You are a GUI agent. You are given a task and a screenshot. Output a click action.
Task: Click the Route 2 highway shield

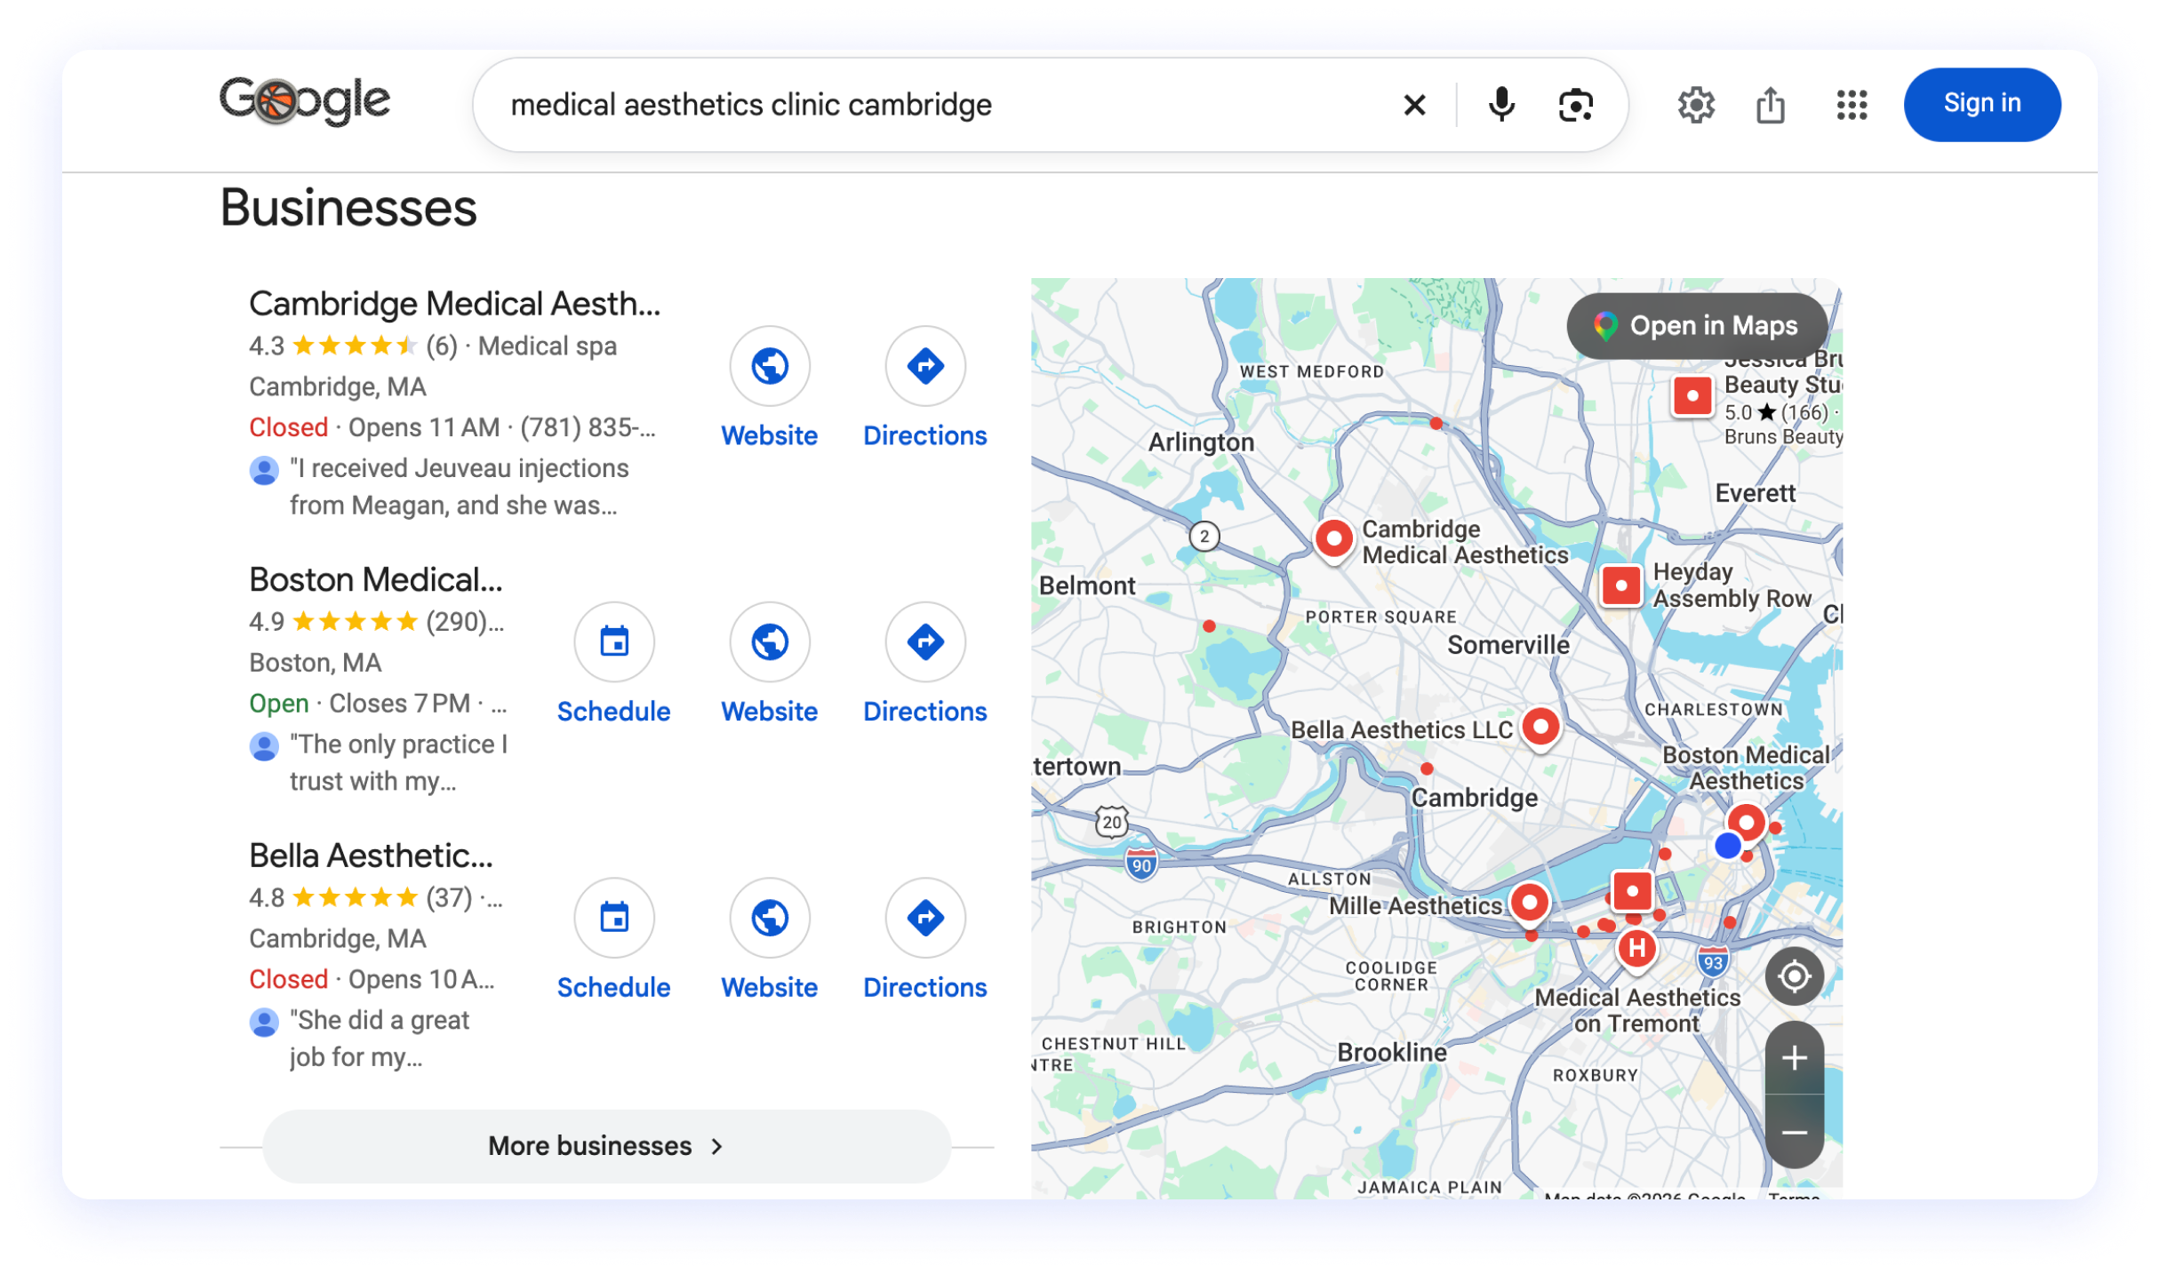point(1204,536)
